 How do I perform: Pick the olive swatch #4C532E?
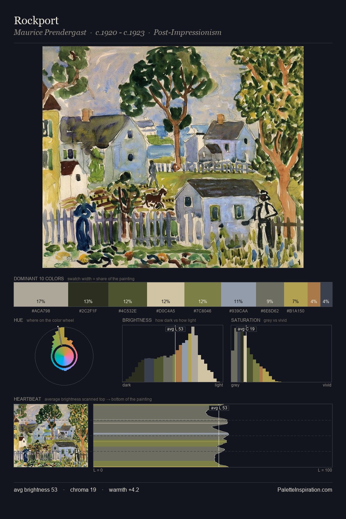128,294
